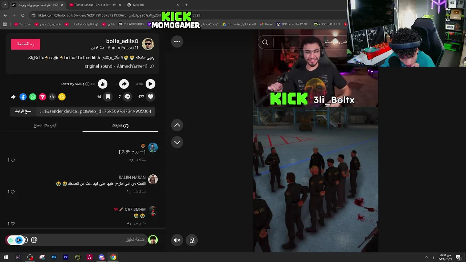Click the copy link button
The width and height of the screenshot is (466, 262).
23,111
